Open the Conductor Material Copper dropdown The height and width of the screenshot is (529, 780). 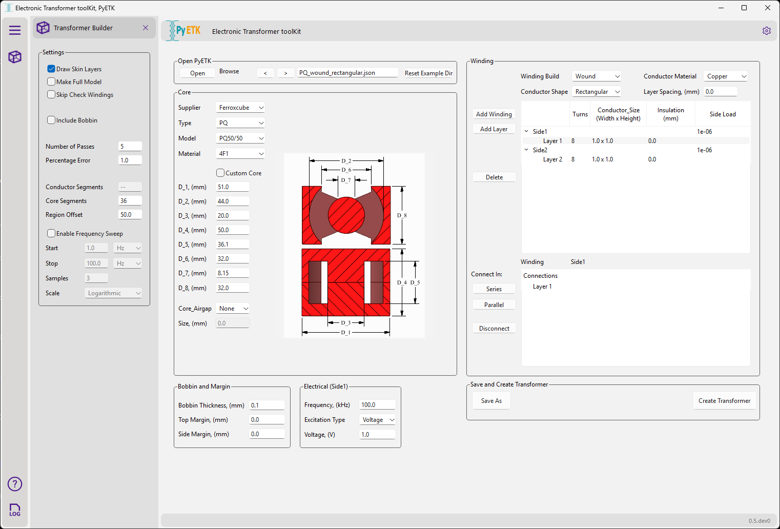(726, 76)
